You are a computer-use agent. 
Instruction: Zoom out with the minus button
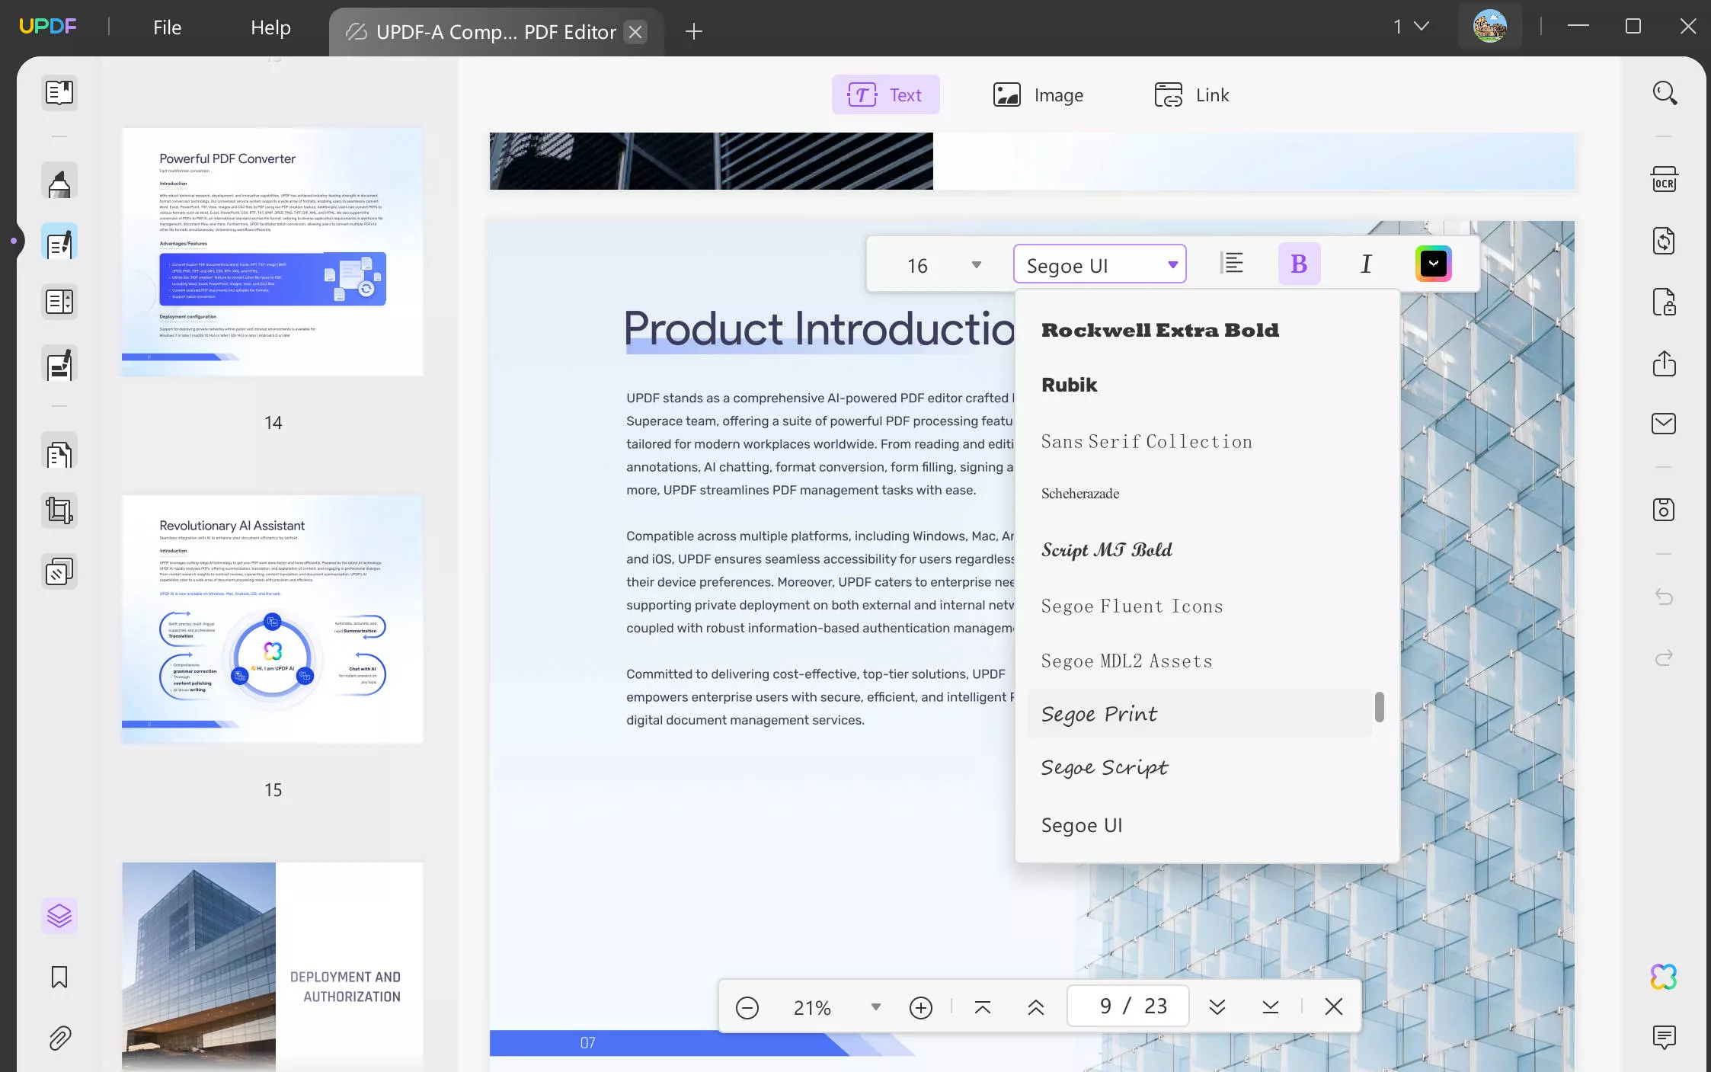(x=747, y=1008)
